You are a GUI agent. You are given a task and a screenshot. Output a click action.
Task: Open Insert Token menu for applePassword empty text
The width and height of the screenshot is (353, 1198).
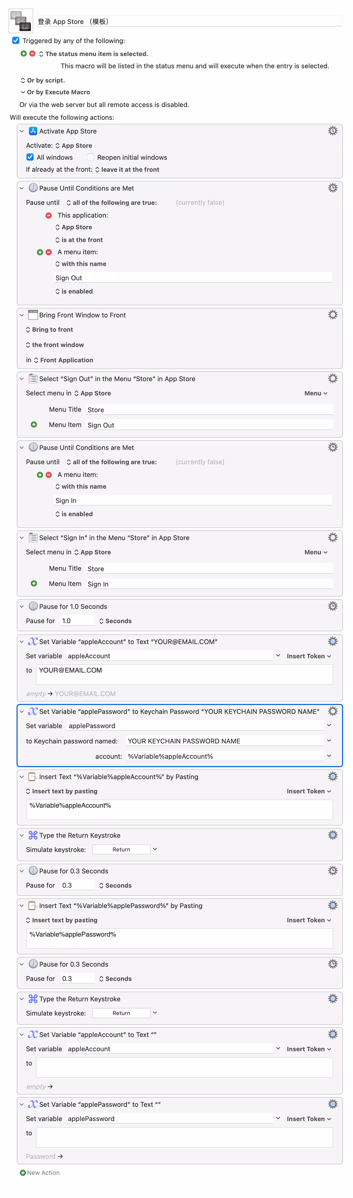[309, 1119]
